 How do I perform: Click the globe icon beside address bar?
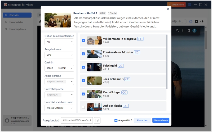click(202, 21)
